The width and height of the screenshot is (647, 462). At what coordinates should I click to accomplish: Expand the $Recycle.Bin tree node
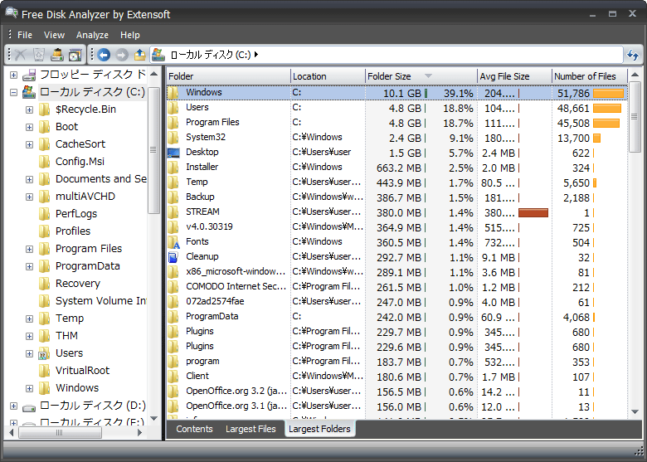[x=29, y=109]
